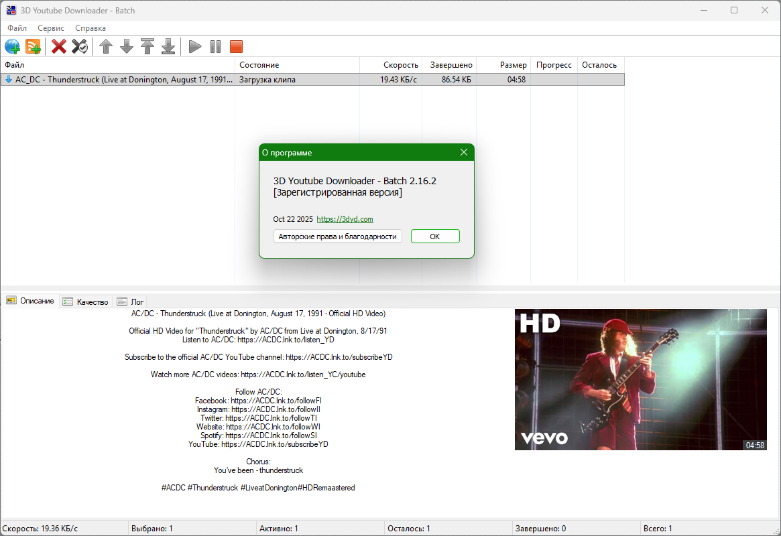Screen dimensions: 781x536
Task: Click the Listen to AC/DC listen_YD line
Action: tap(258, 340)
